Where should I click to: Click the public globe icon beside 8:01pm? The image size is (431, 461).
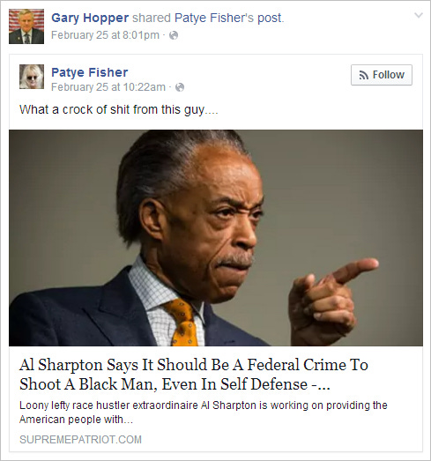pyautogui.click(x=174, y=35)
